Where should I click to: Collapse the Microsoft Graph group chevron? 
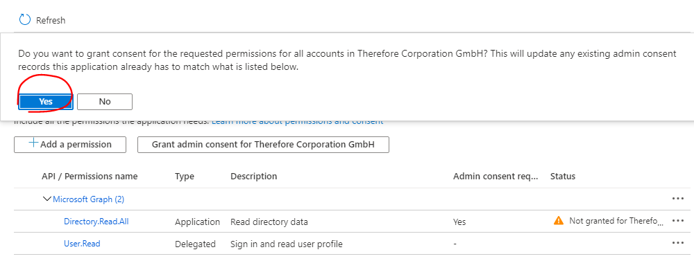[47, 199]
